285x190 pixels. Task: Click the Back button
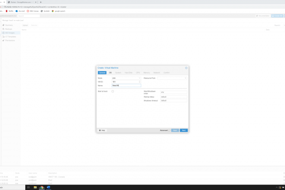pyautogui.click(x=175, y=131)
